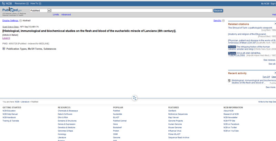Open Ambrosius of Milan related citation
The height and width of the screenshot is (141, 276).
click(252, 42)
